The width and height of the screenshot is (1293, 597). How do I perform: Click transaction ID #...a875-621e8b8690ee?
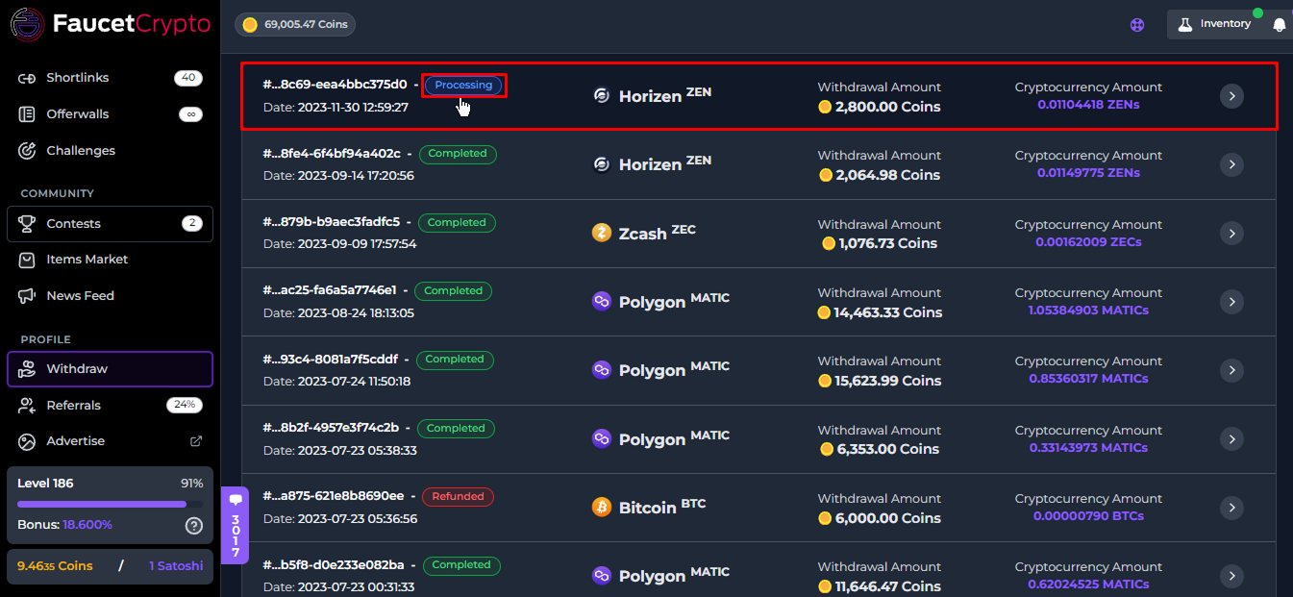334,496
